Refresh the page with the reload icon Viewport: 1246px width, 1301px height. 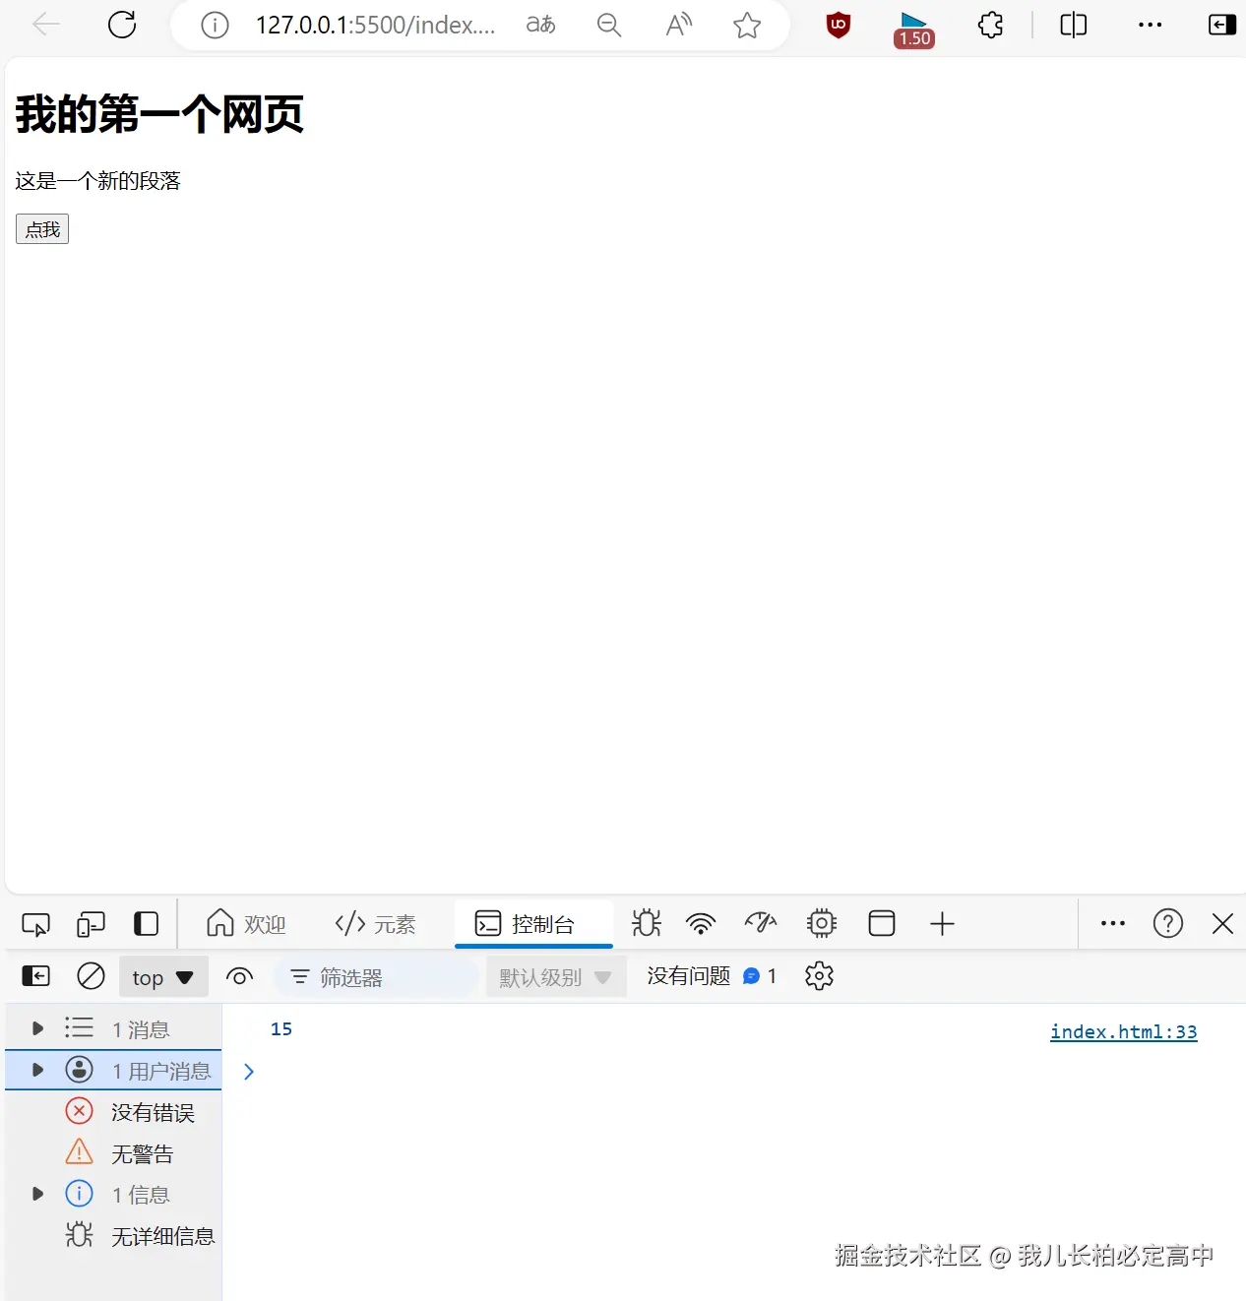122,25
